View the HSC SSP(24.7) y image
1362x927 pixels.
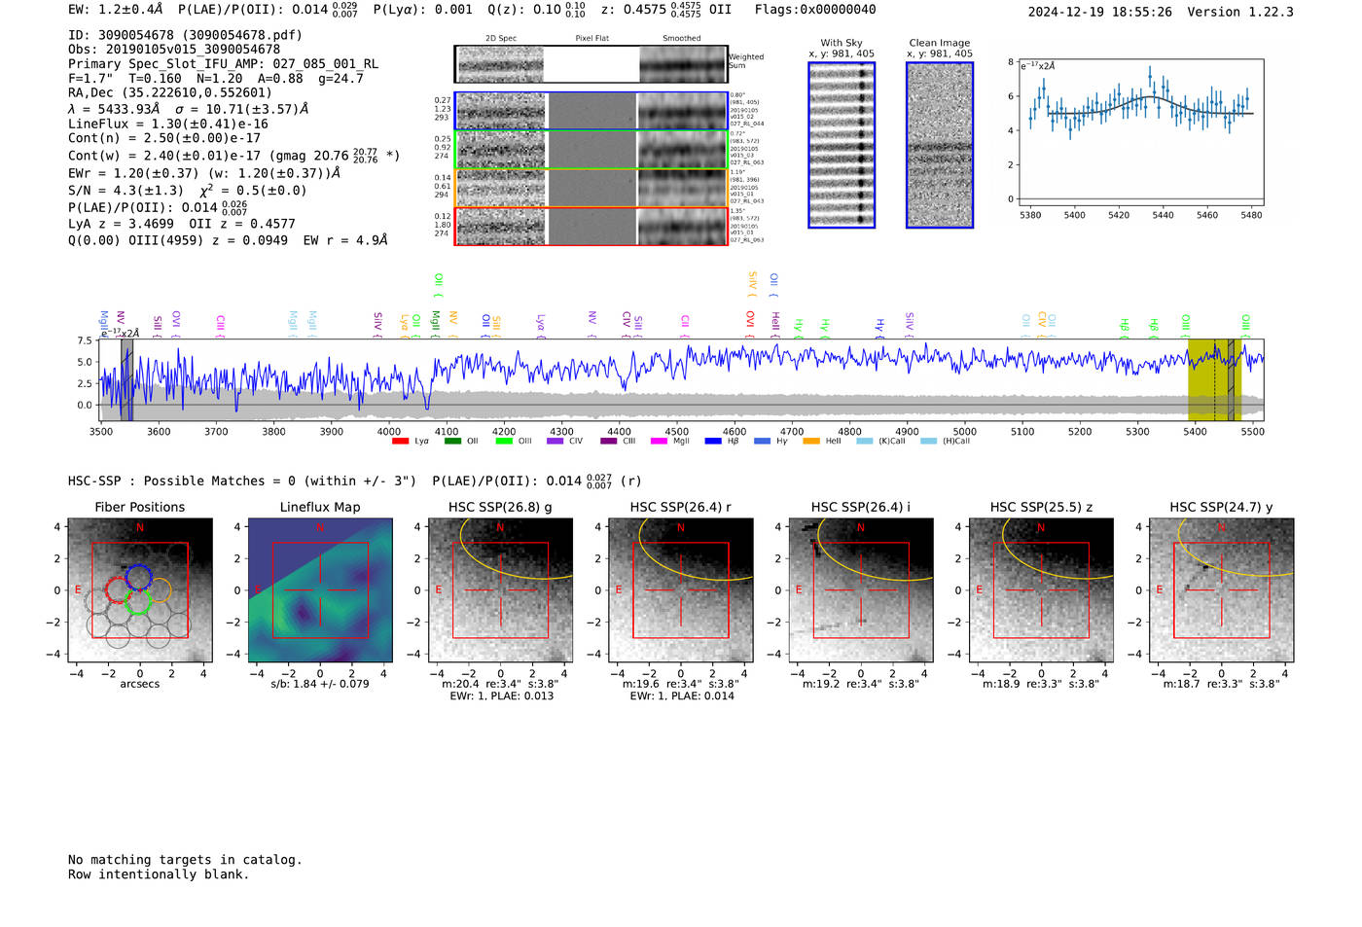coord(1221,590)
